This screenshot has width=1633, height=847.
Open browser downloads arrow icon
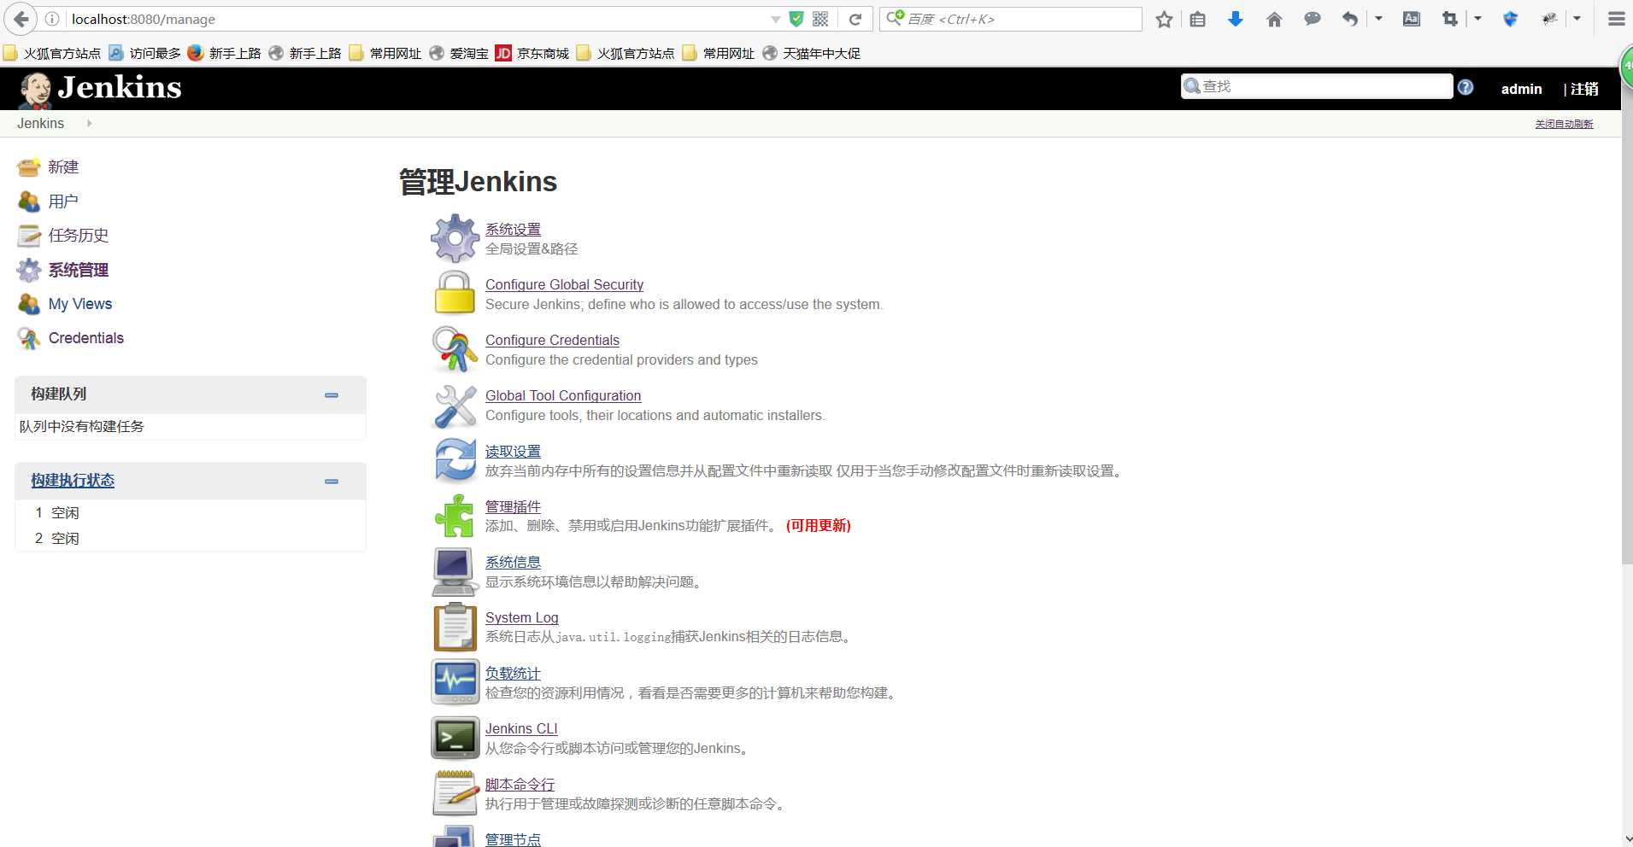pyautogui.click(x=1235, y=19)
